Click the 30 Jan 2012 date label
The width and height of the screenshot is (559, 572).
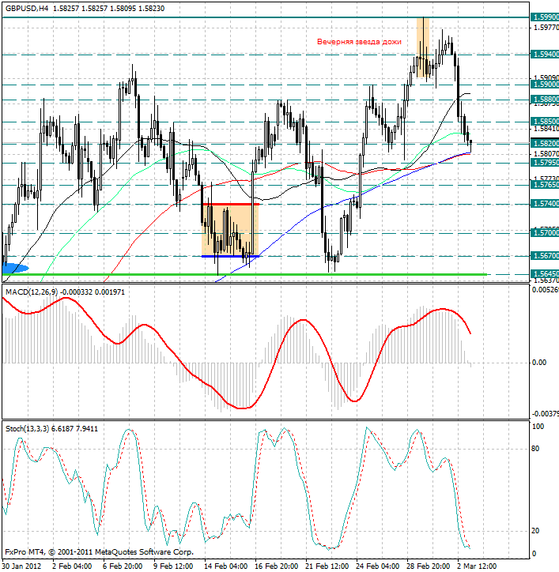(x=21, y=566)
